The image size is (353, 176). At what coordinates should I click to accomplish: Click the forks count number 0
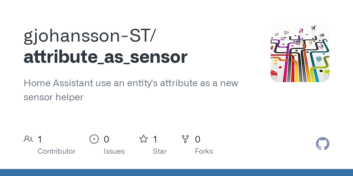[198, 139]
